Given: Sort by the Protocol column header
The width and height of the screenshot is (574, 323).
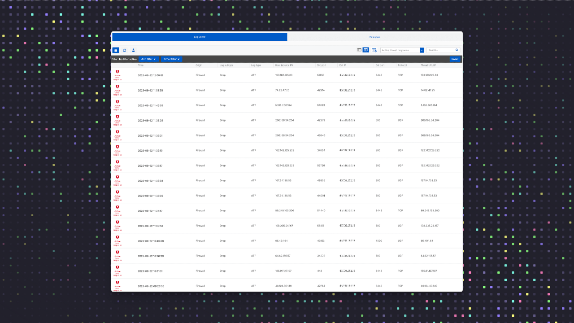Looking at the screenshot, I should point(402,65).
